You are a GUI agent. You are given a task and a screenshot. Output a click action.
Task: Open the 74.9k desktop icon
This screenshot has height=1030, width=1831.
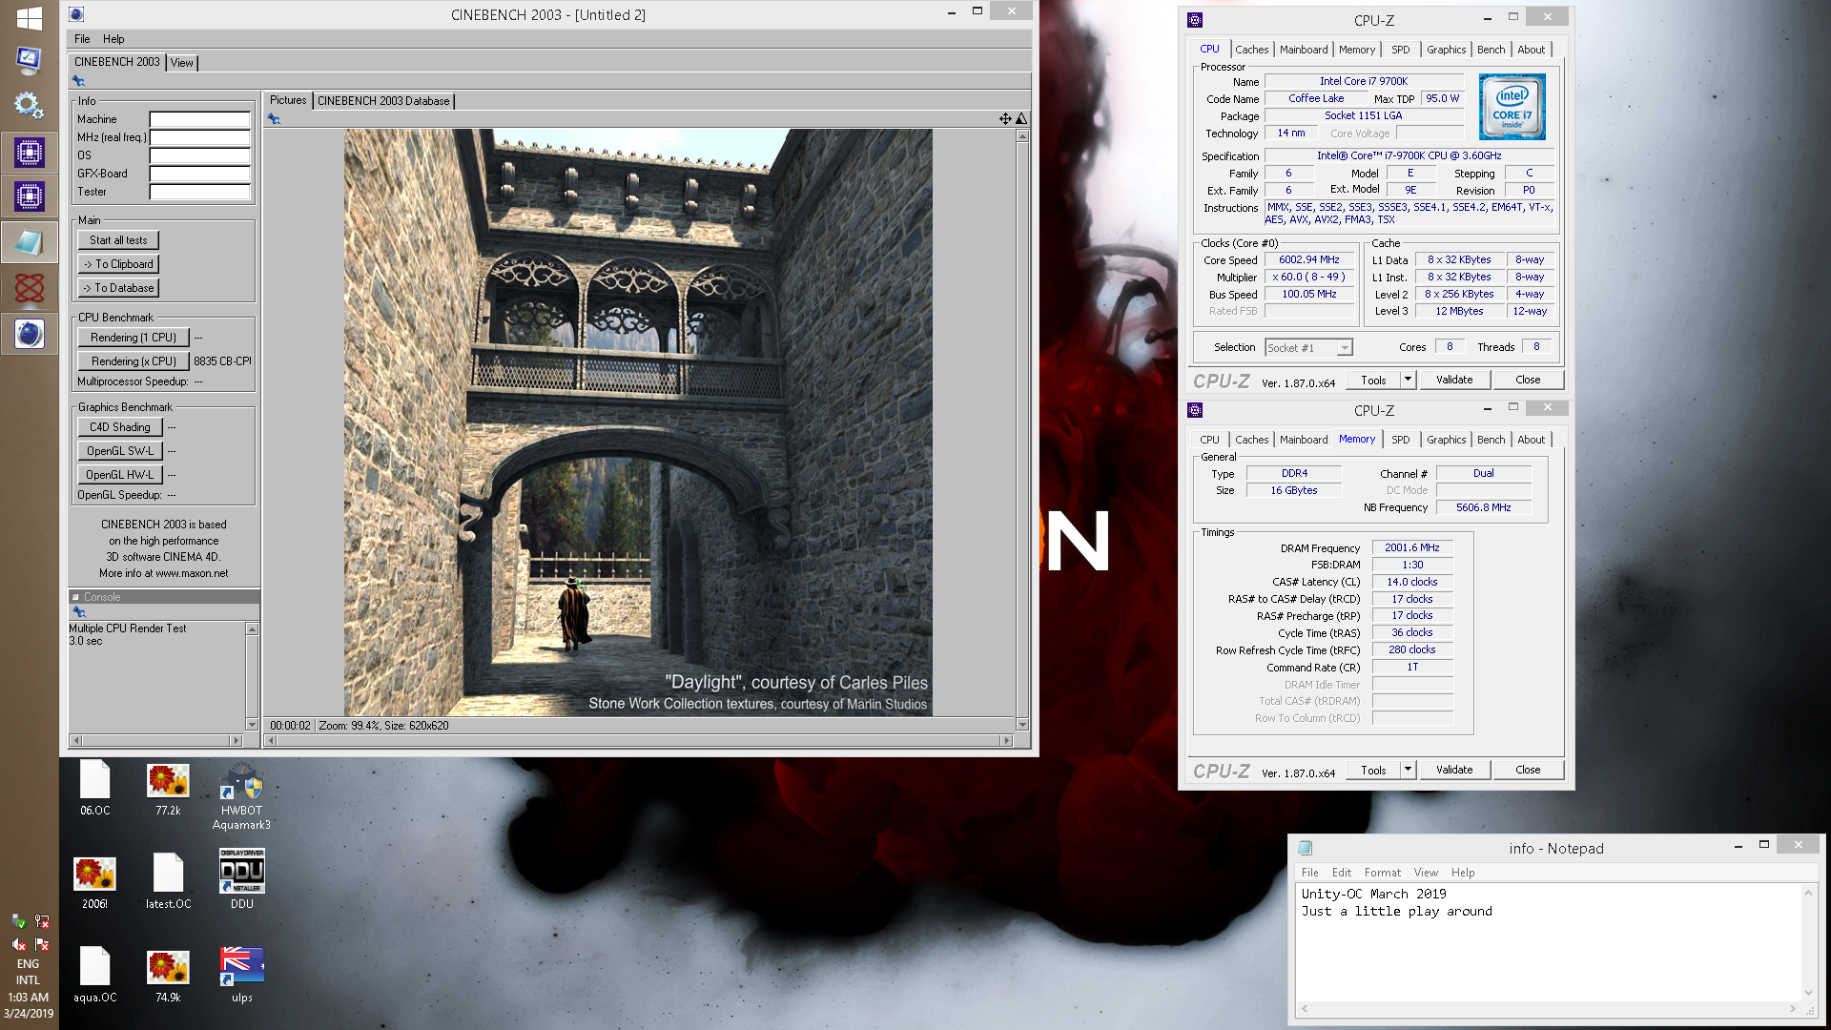point(168,975)
